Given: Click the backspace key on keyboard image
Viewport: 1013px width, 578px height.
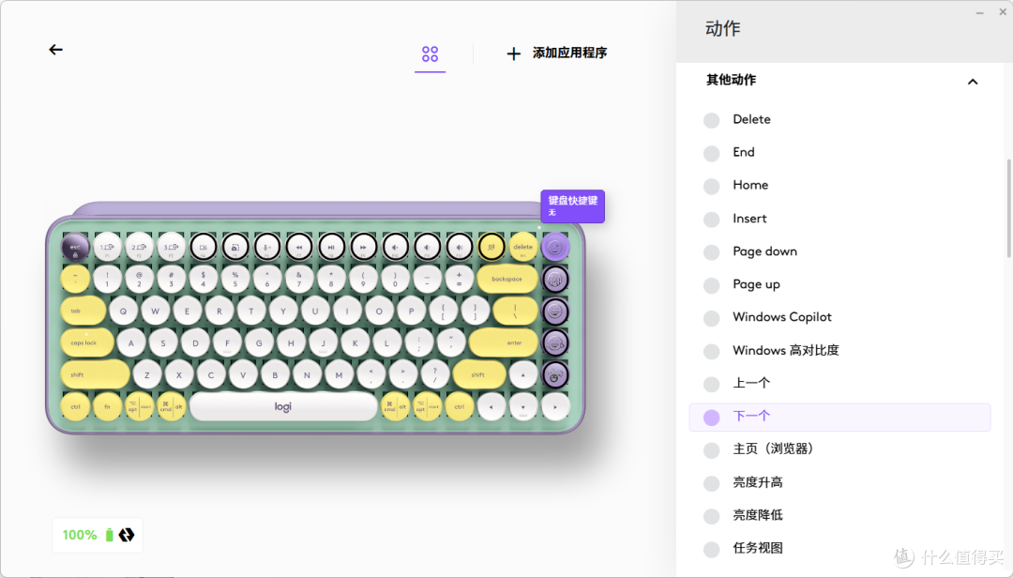Looking at the screenshot, I should [507, 279].
